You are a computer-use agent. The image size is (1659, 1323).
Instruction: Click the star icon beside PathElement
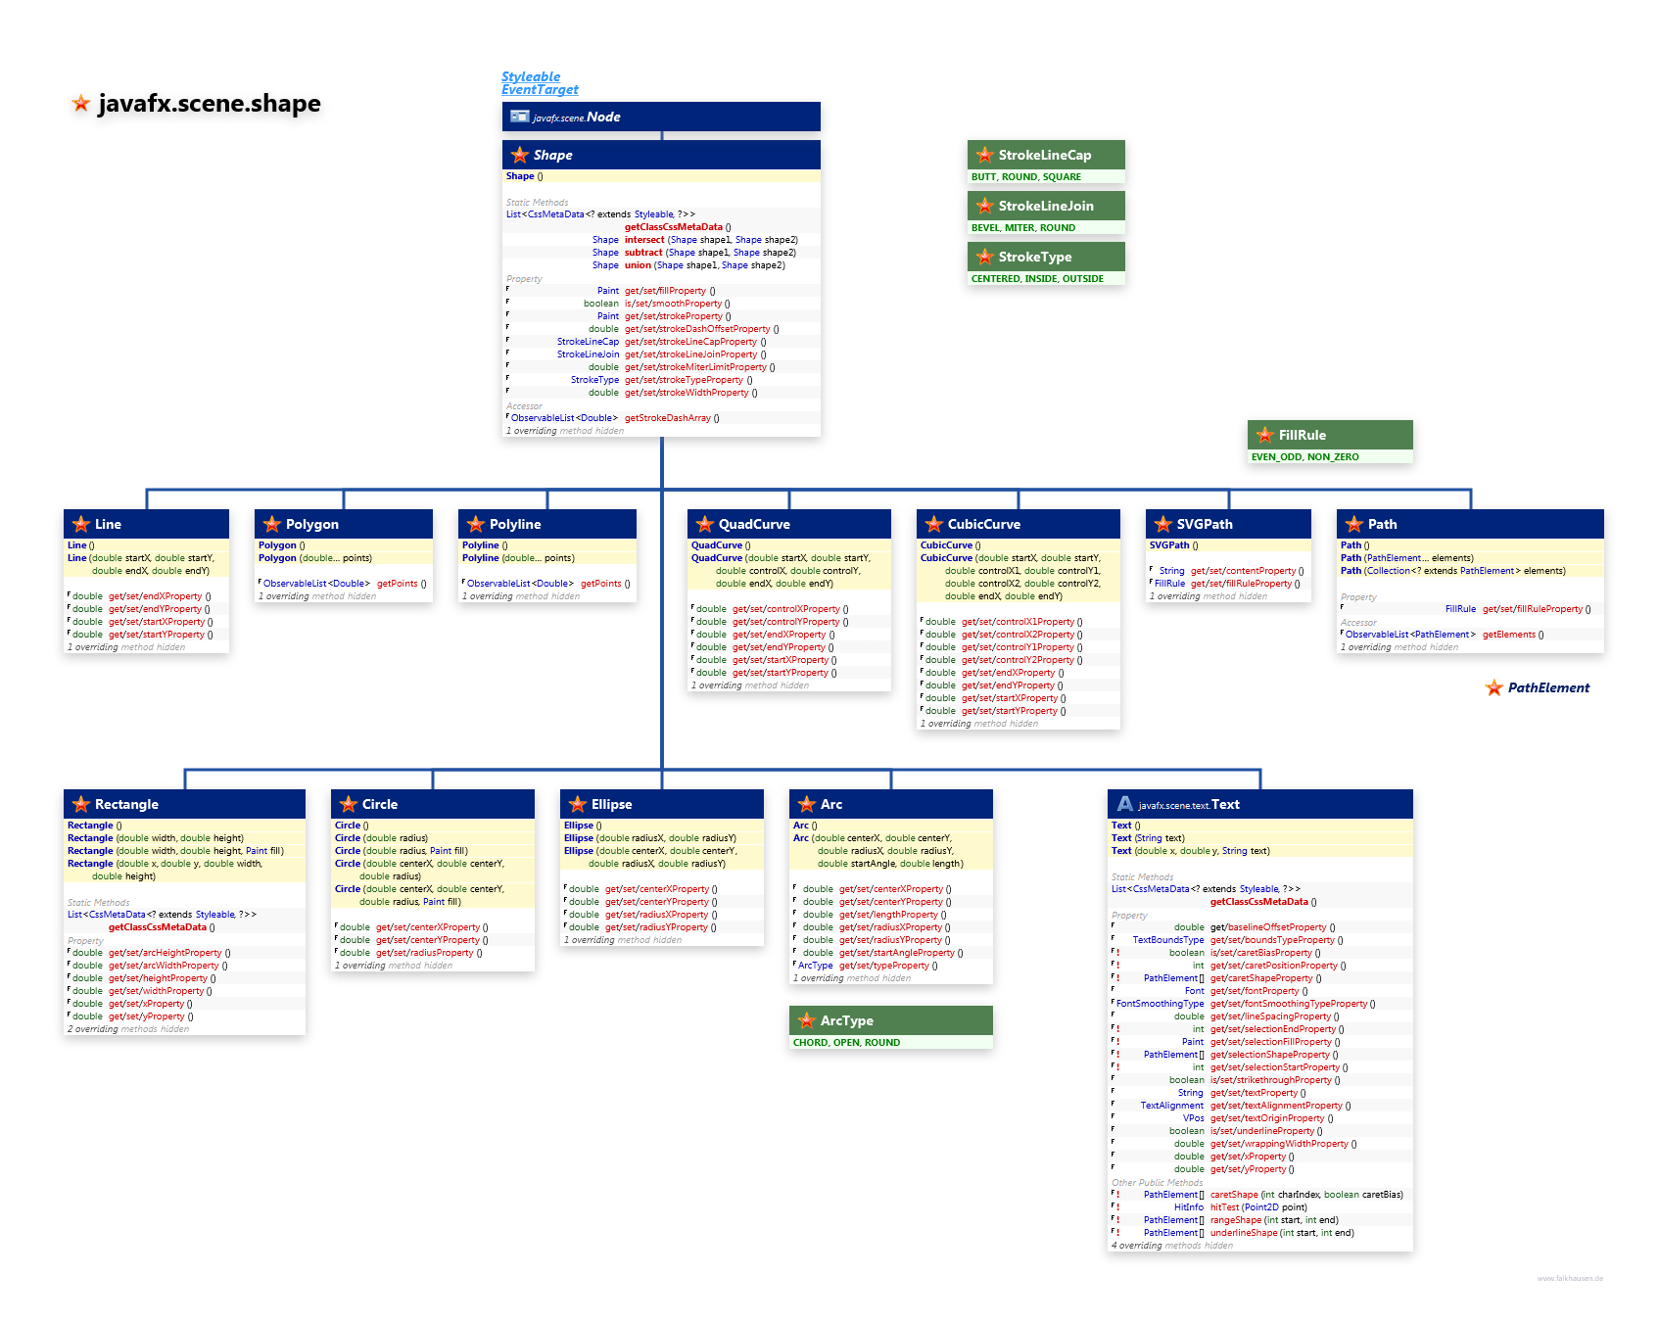[1493, 687]
